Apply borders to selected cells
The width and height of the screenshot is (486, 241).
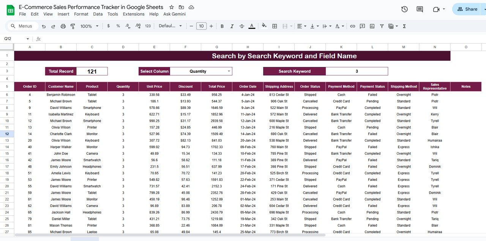pos(275,26)
